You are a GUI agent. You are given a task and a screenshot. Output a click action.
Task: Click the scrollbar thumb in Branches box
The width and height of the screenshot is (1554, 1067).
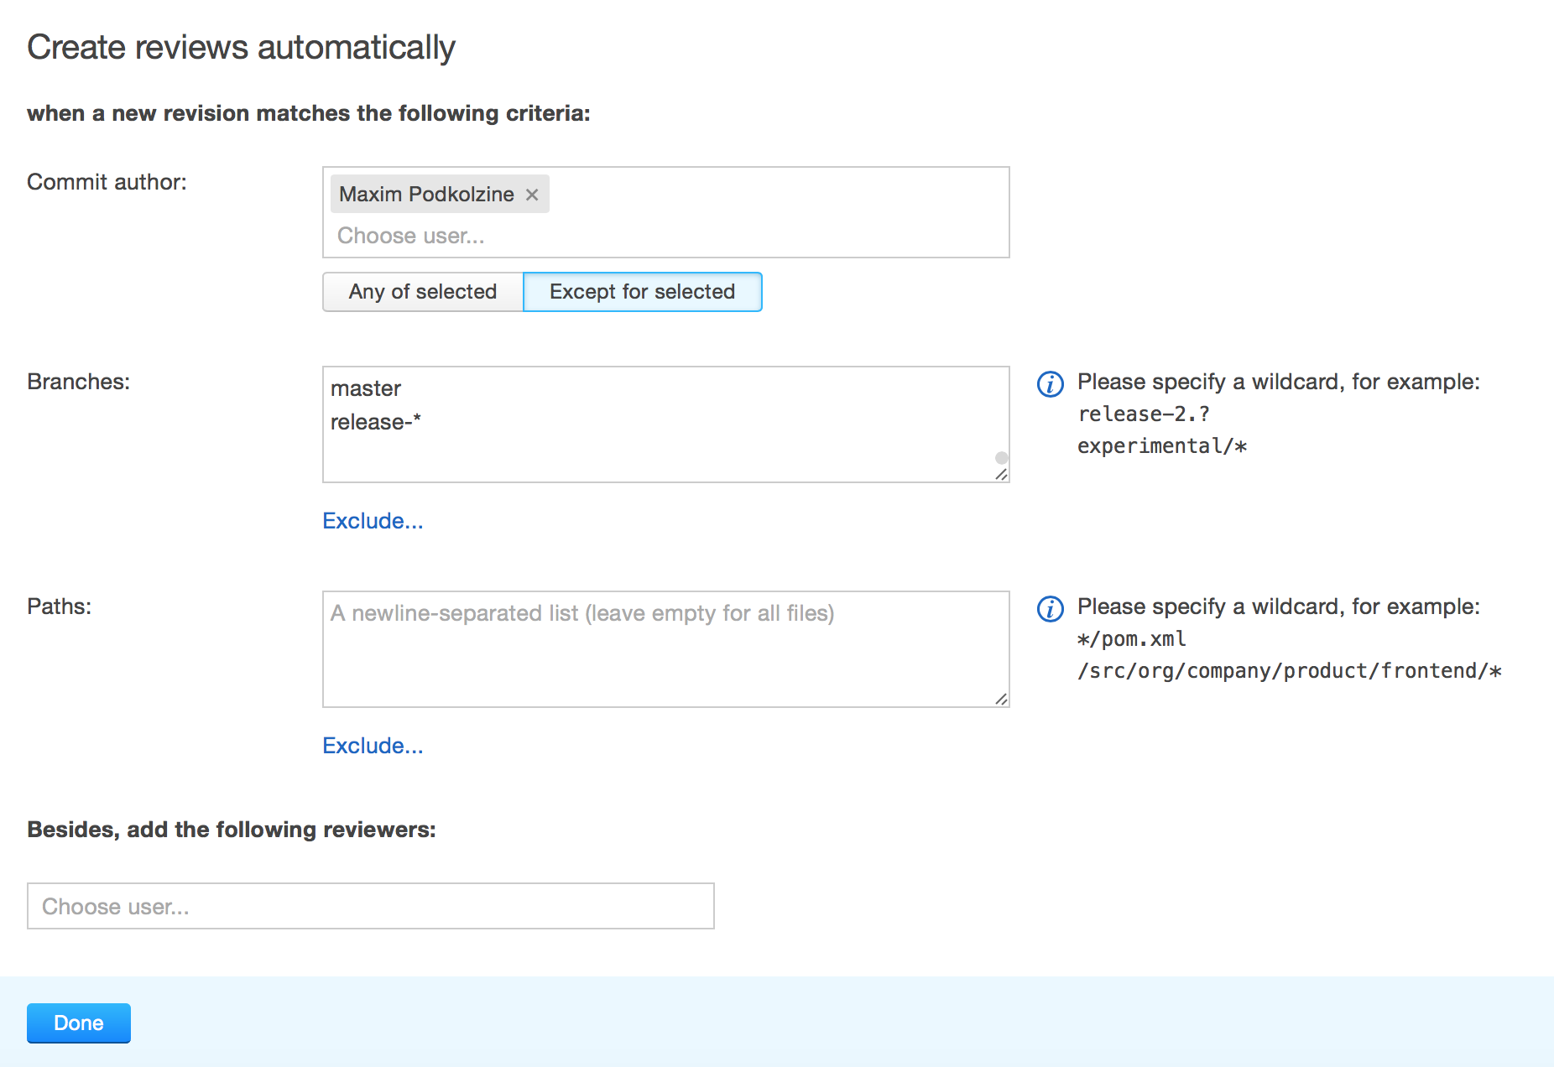[x=1001, y=458]
